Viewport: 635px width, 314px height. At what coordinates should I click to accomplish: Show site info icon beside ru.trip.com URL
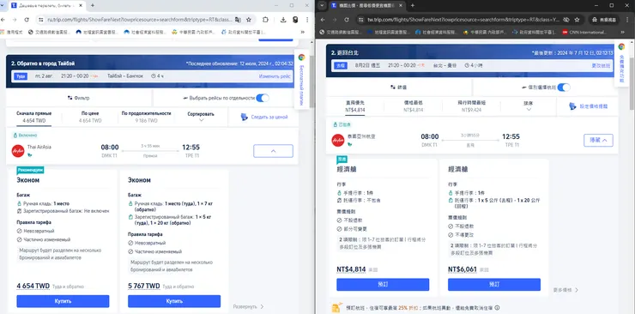pyautogui.click(x=40, y=20)
